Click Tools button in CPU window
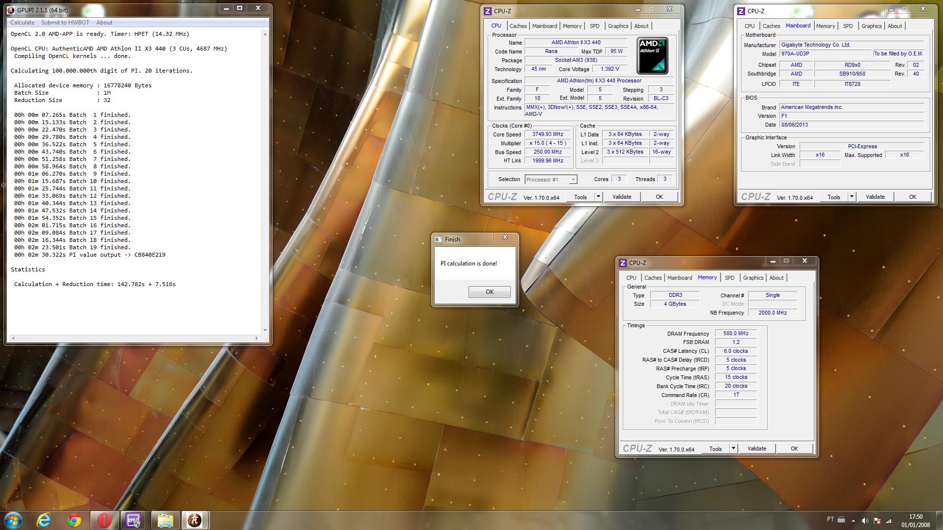Screen dimensions: 943x530 581,197
